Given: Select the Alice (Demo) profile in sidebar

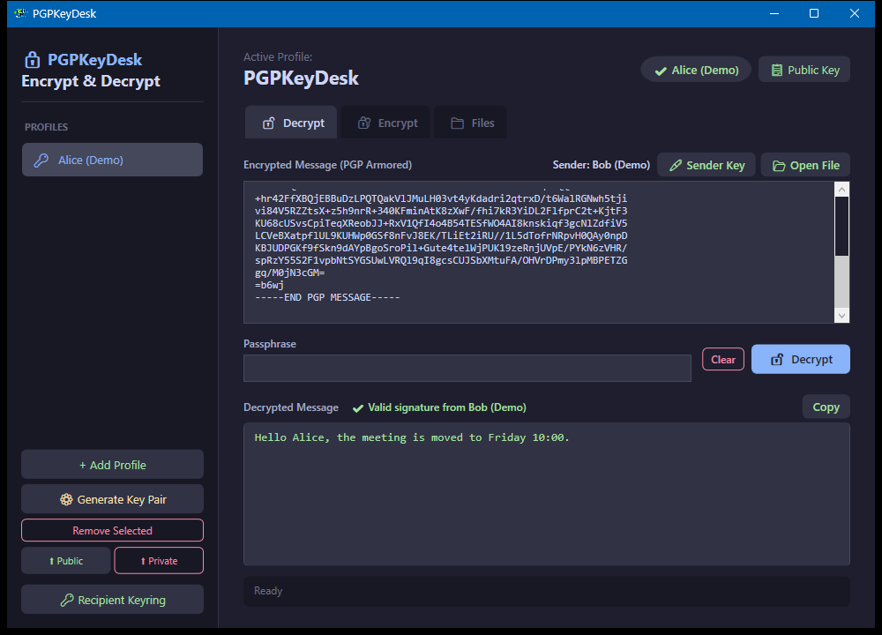Looking at the screenshot, I should [113, 160].
